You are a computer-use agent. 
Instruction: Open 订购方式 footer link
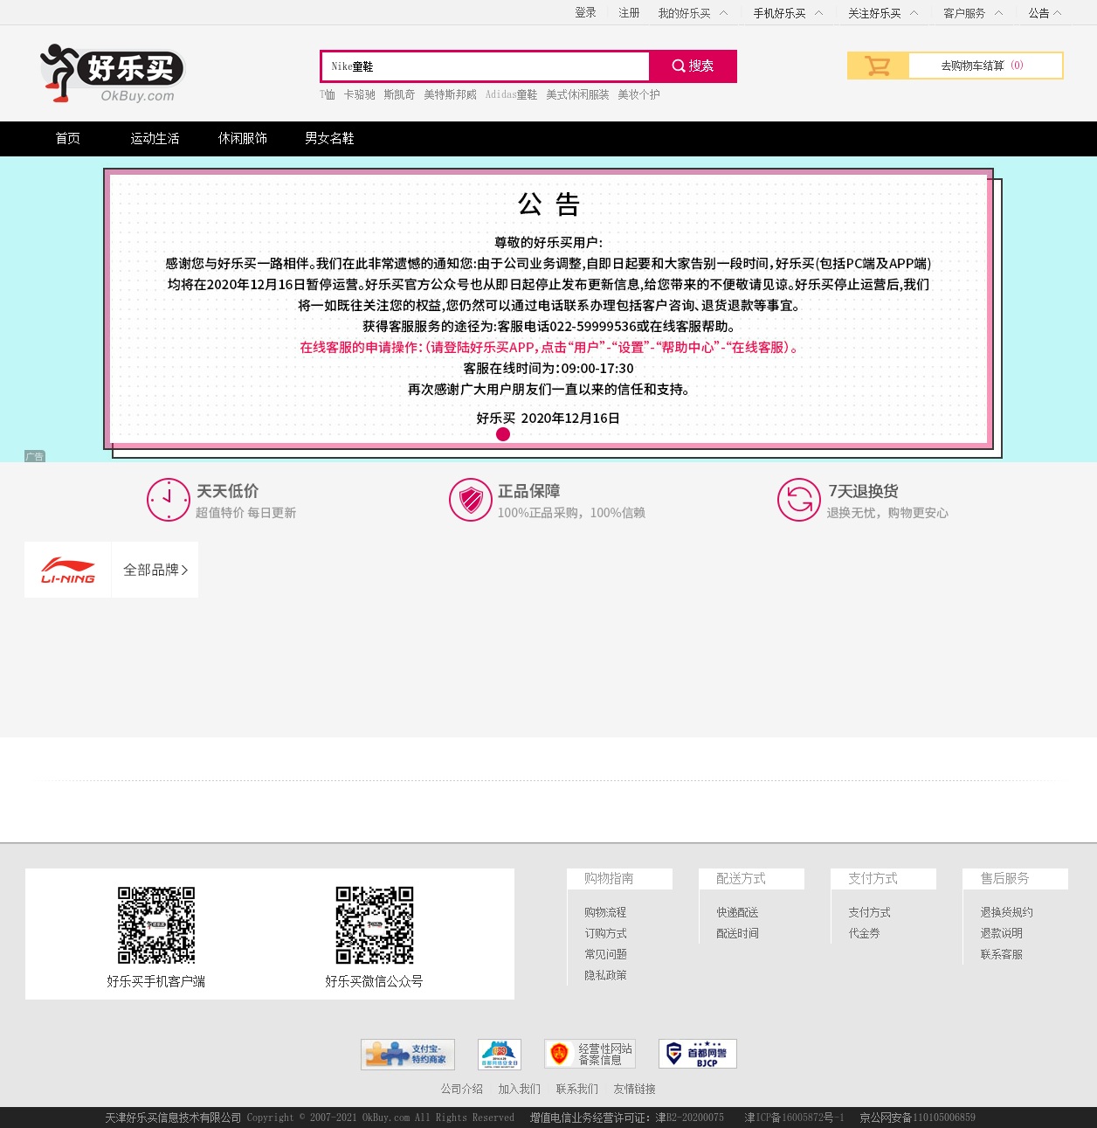click(x=605, y=933)
